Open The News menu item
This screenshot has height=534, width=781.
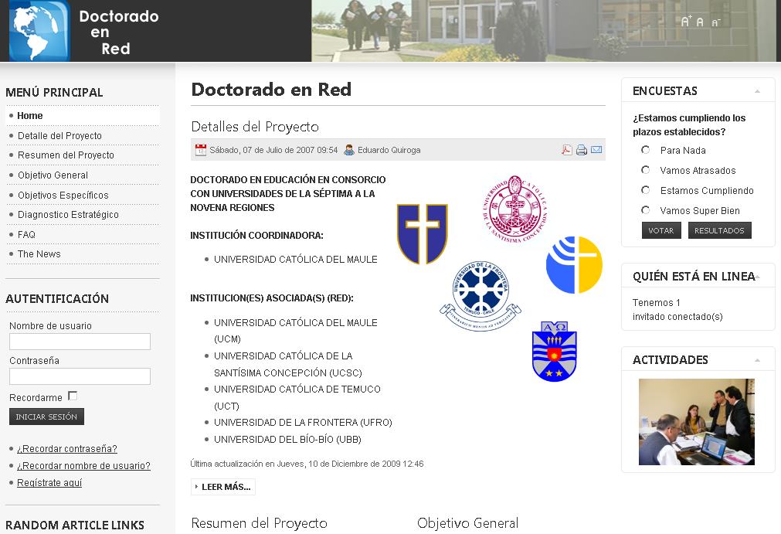click(x=83, y=253)
